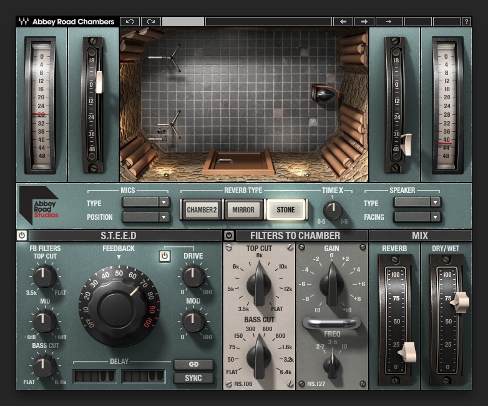Click the MIX section header
Image resolution: width=488 pixels, height=406 pixels.
tap(420, 235)
